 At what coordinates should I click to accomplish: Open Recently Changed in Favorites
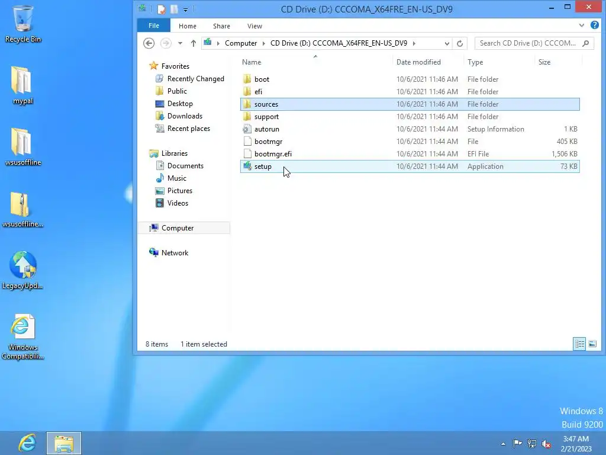pos(195,79)
